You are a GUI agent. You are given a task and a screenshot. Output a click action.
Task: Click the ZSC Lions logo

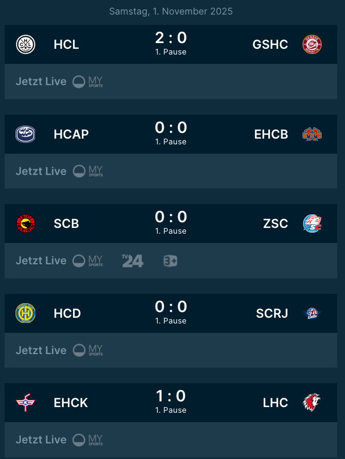(312, 224)
